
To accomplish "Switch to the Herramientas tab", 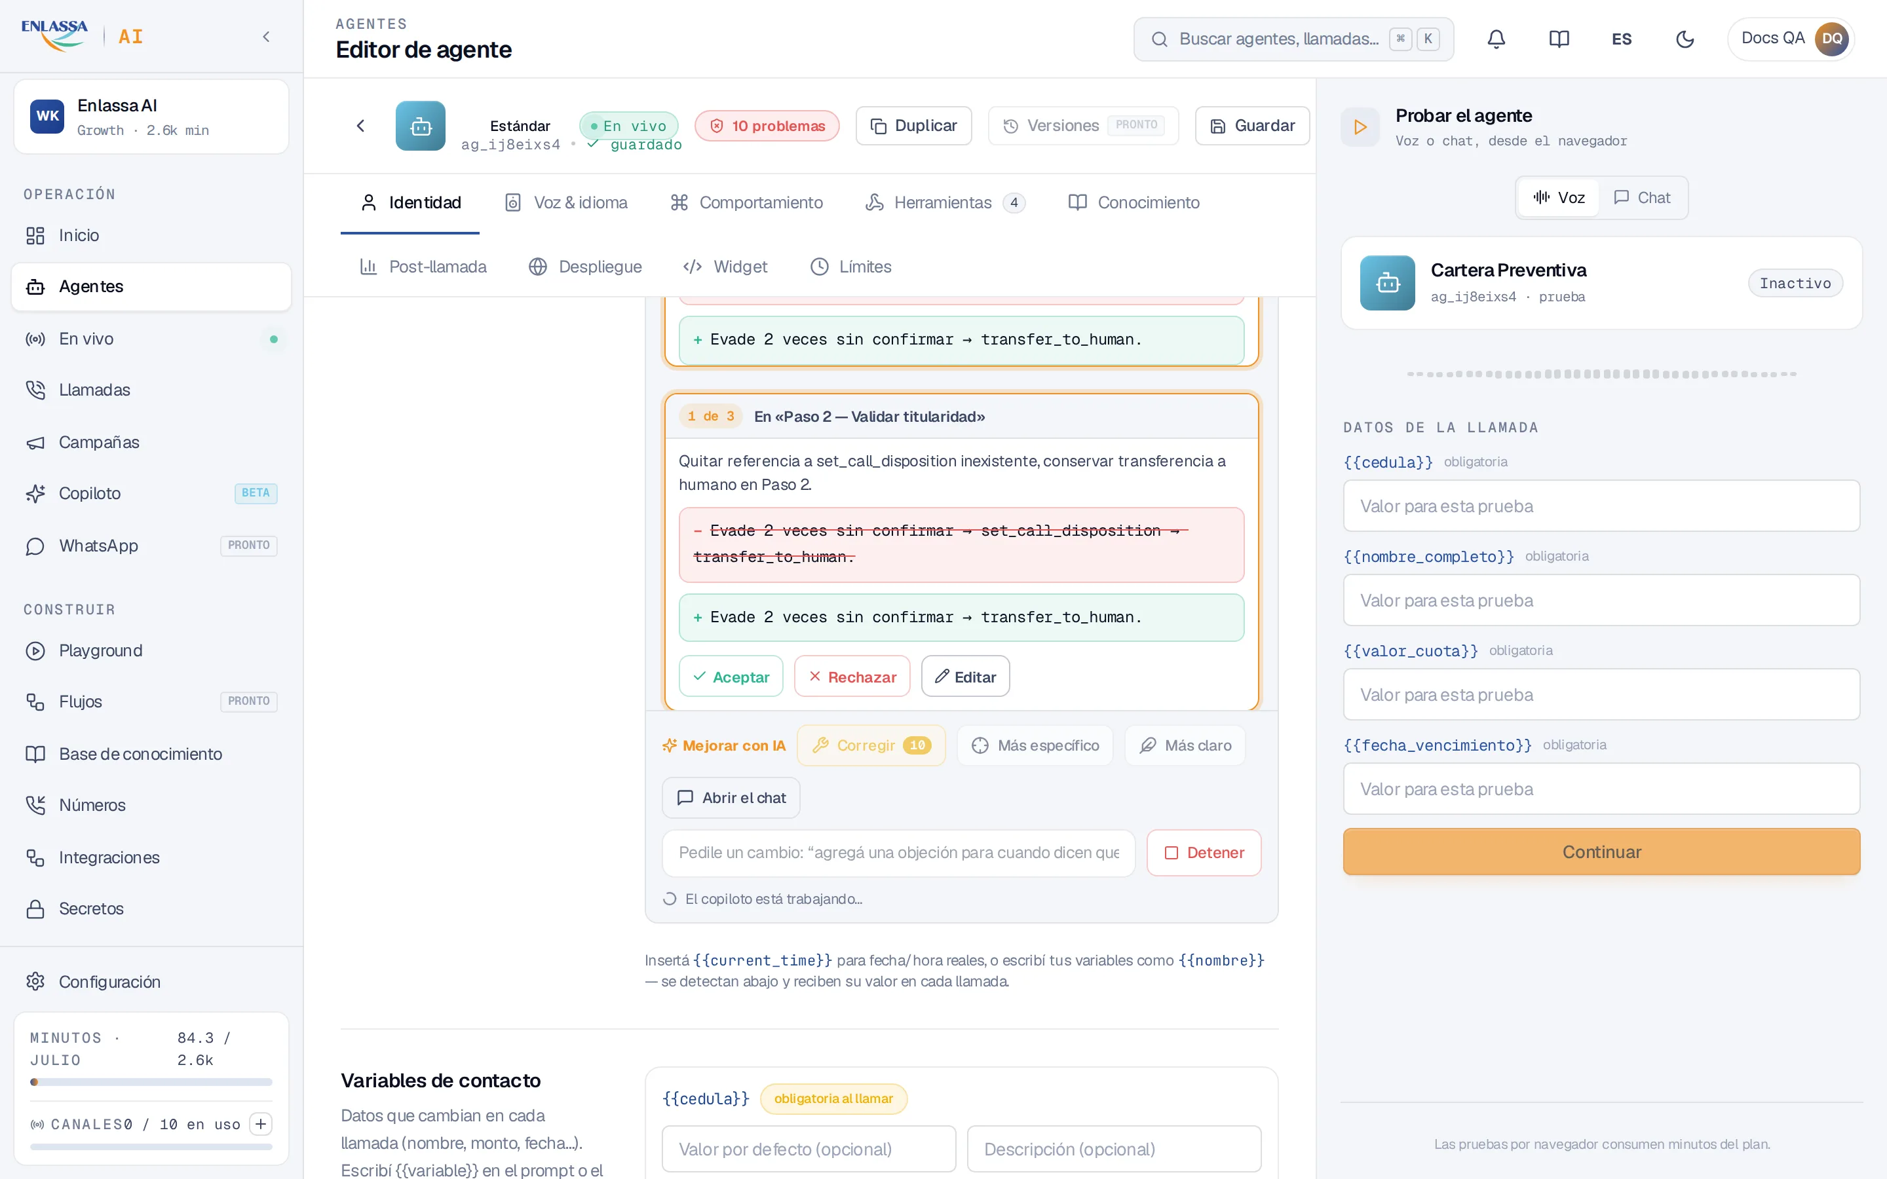I will [945, 203].
